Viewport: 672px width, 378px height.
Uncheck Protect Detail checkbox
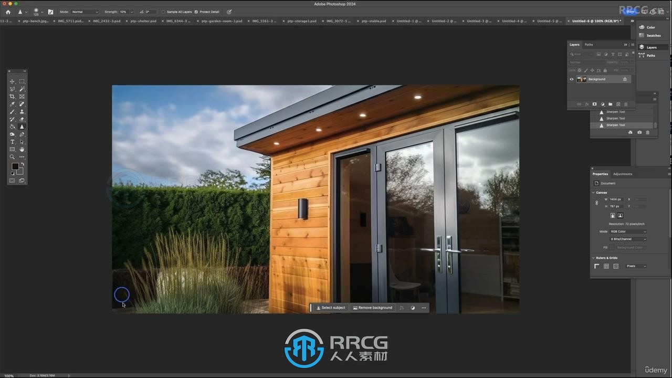tap(196, 12)
